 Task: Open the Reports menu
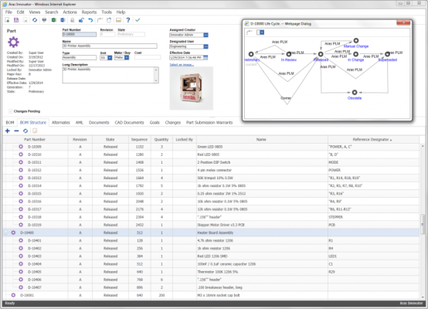coord(90,12)
